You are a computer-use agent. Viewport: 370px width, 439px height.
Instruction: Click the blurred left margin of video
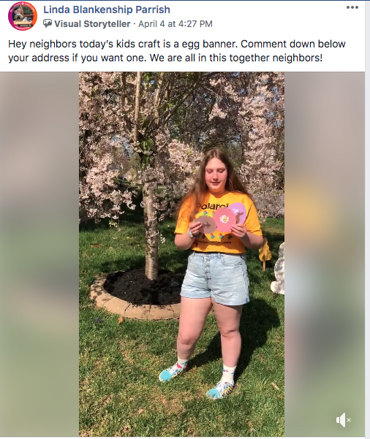[x=39, y=254]
